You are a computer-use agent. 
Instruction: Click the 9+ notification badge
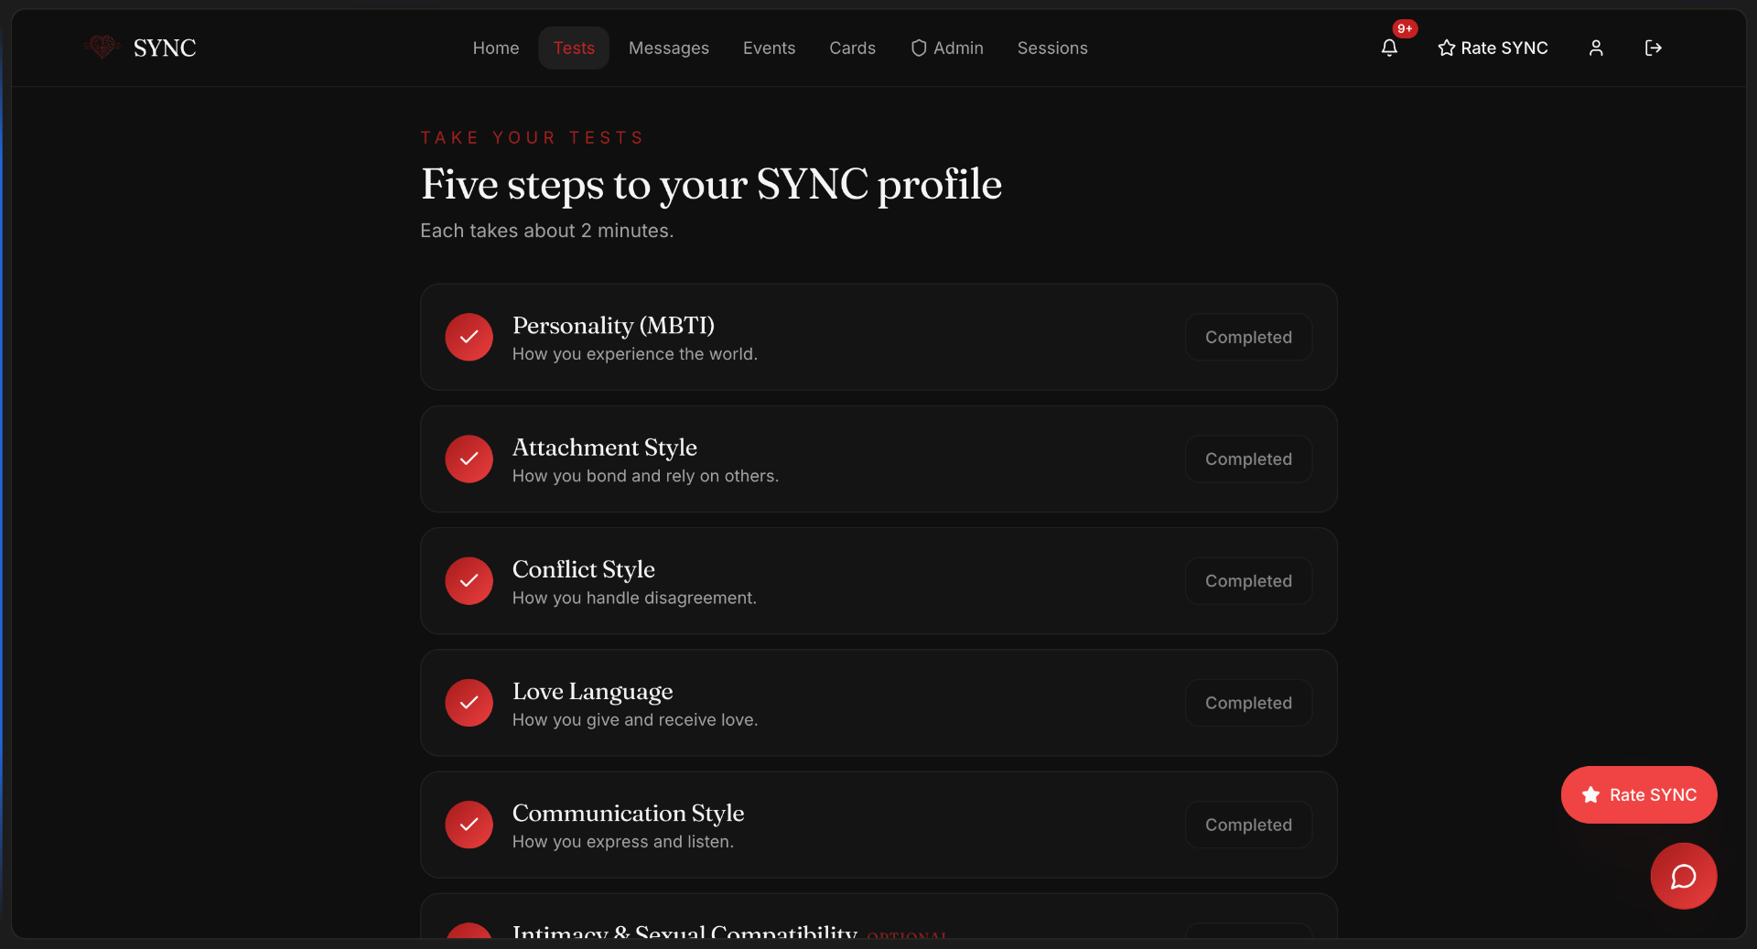coord(1405,28)
